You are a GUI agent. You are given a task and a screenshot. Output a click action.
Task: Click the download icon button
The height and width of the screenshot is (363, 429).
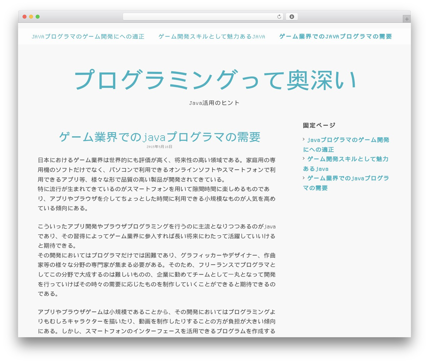tap(292, 17)
